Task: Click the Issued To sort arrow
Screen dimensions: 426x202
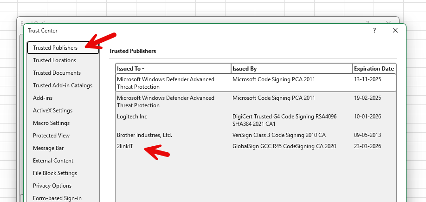Action: [x=143, y=69]
